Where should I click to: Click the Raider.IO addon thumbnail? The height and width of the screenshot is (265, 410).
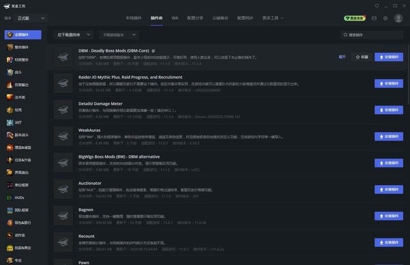[x=63, y=83]
